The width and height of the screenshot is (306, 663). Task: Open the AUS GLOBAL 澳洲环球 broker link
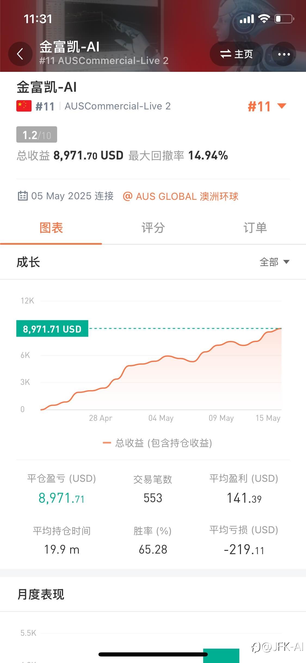(181, 196)
